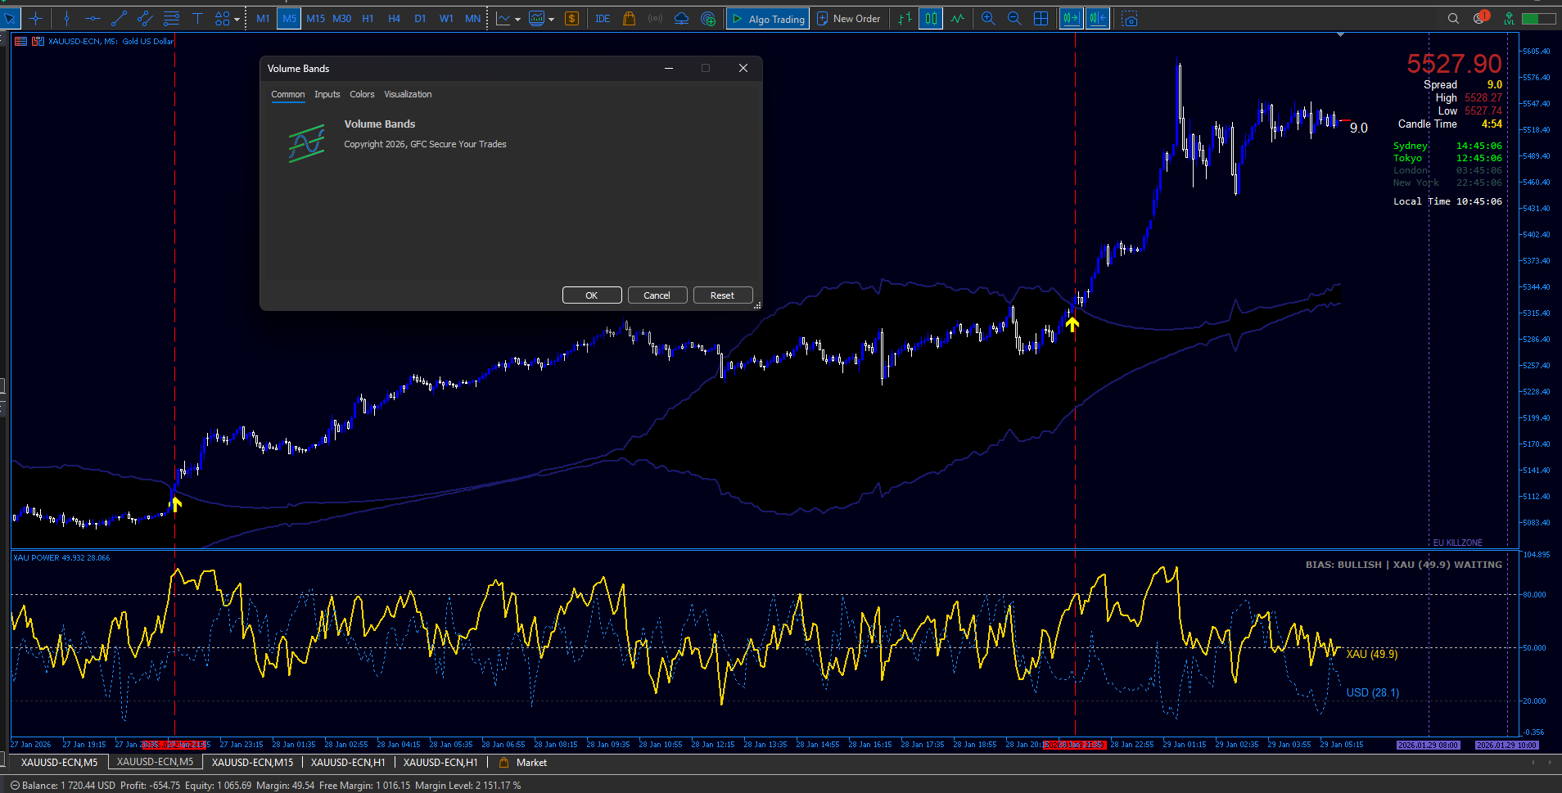Toggle candlestick chart mode
The height and width of the screenshot is (793, 1562).
[931, 18]
